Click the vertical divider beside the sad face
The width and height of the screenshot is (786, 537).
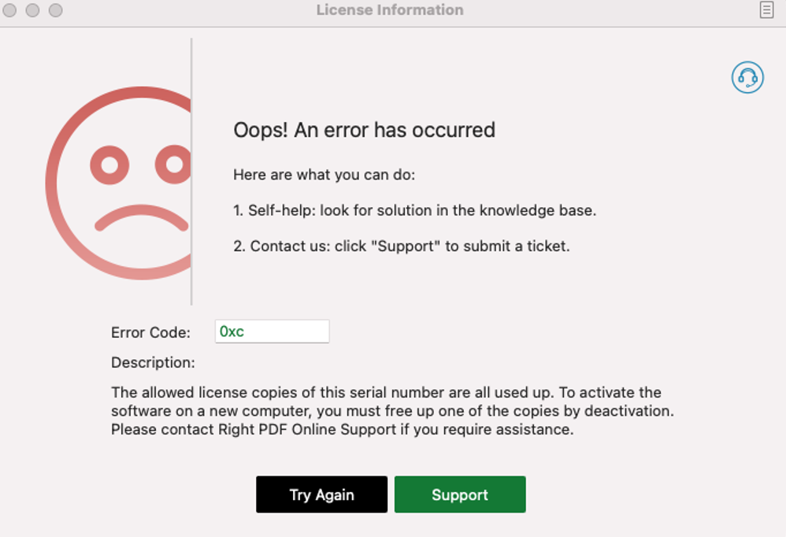191,172
